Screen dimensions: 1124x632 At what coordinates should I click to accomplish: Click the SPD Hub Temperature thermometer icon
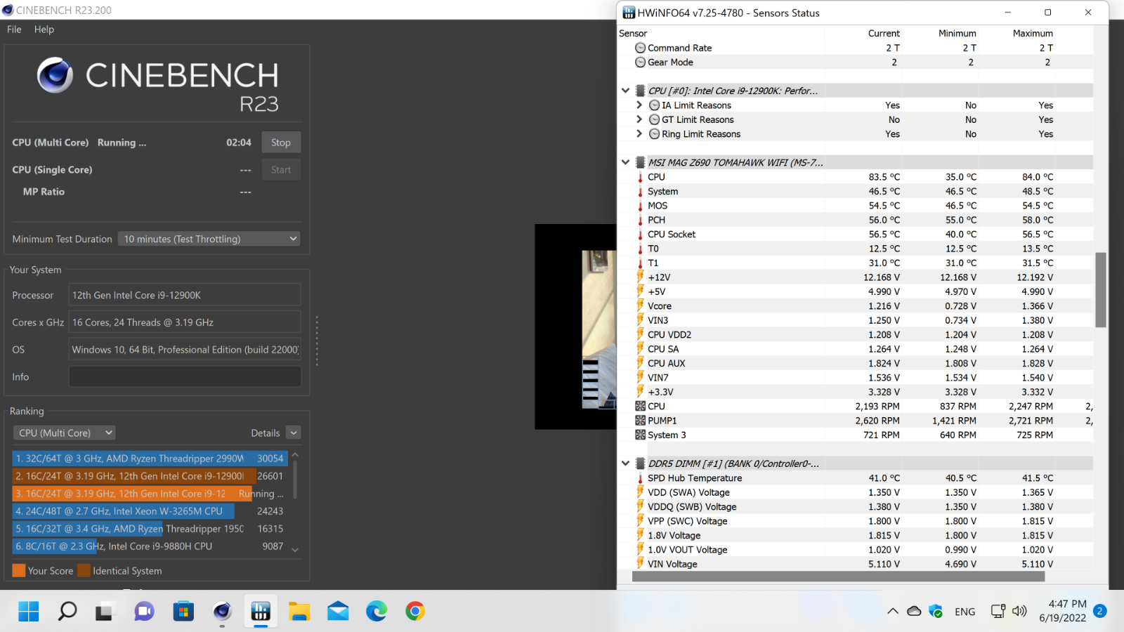click(x=640, y=478)
